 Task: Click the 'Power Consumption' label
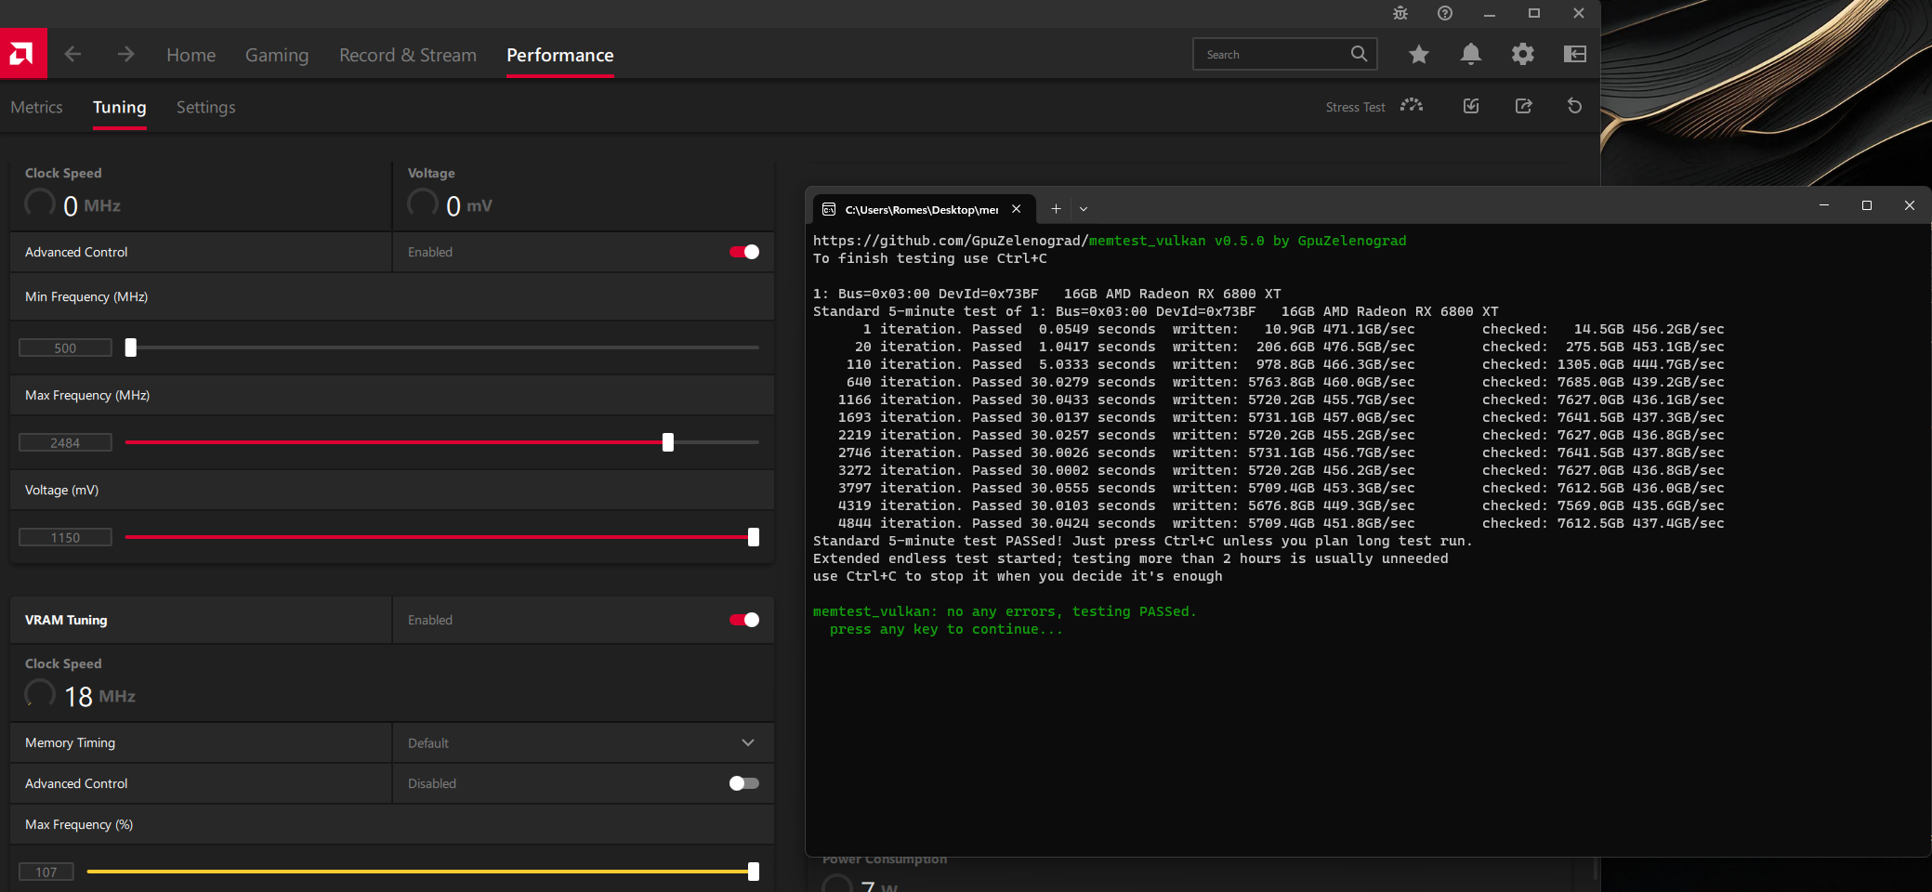pyautogui.click(x=885, y=859)
